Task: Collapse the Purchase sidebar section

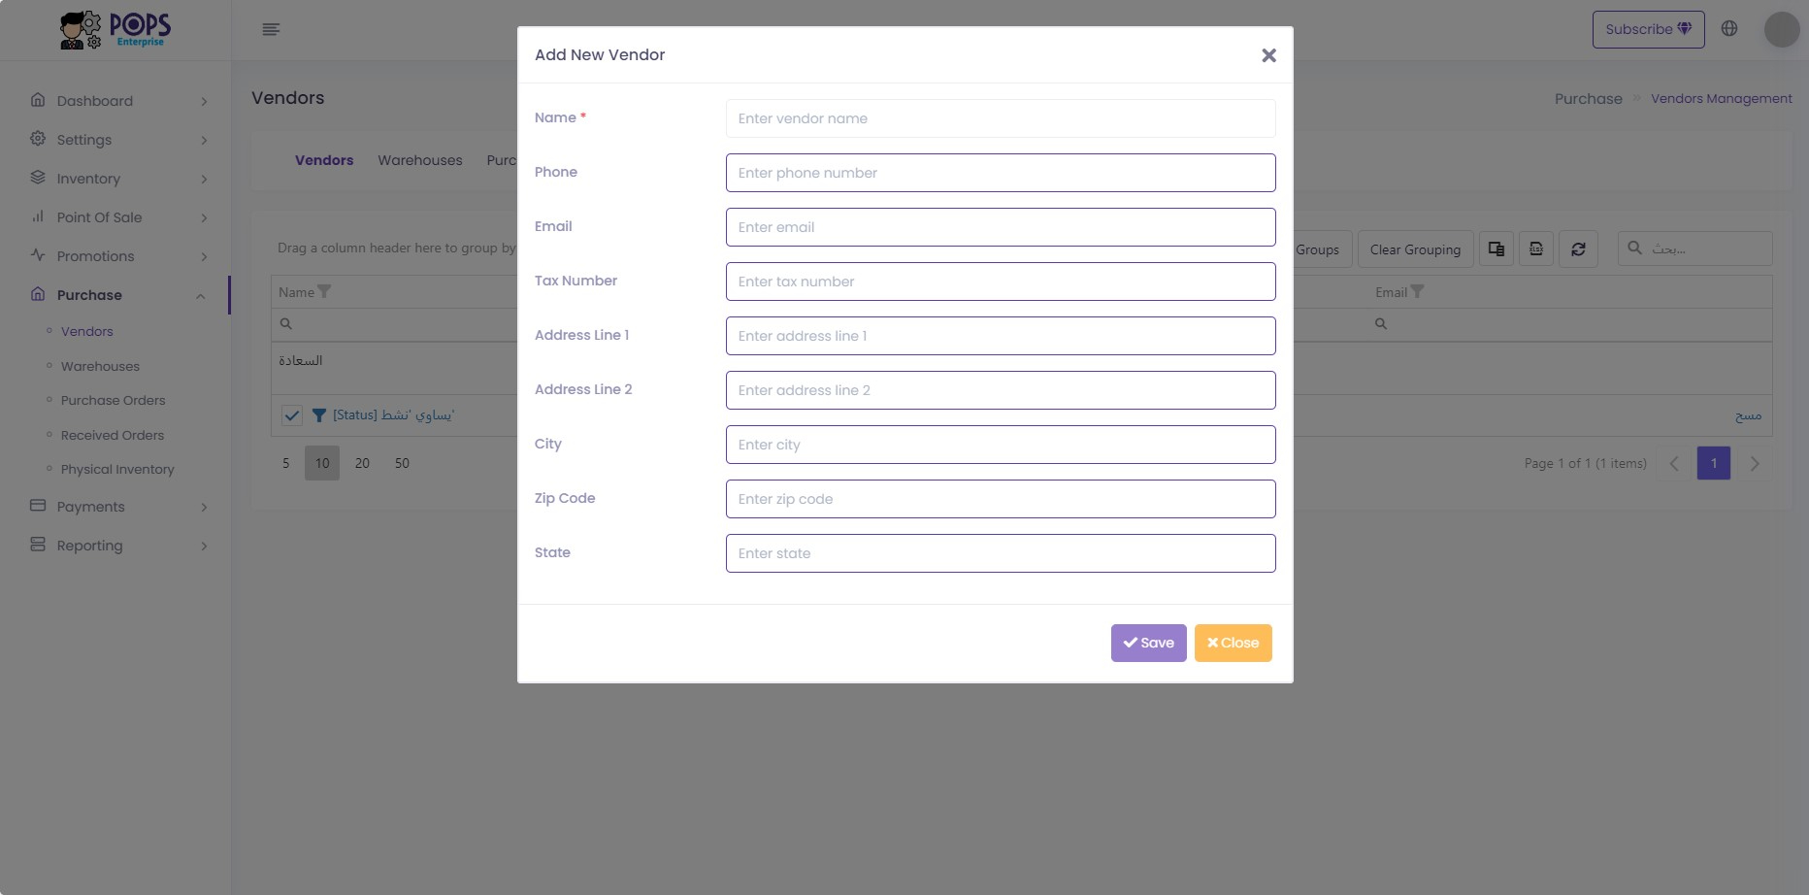Action: click(x=119, y=295)
